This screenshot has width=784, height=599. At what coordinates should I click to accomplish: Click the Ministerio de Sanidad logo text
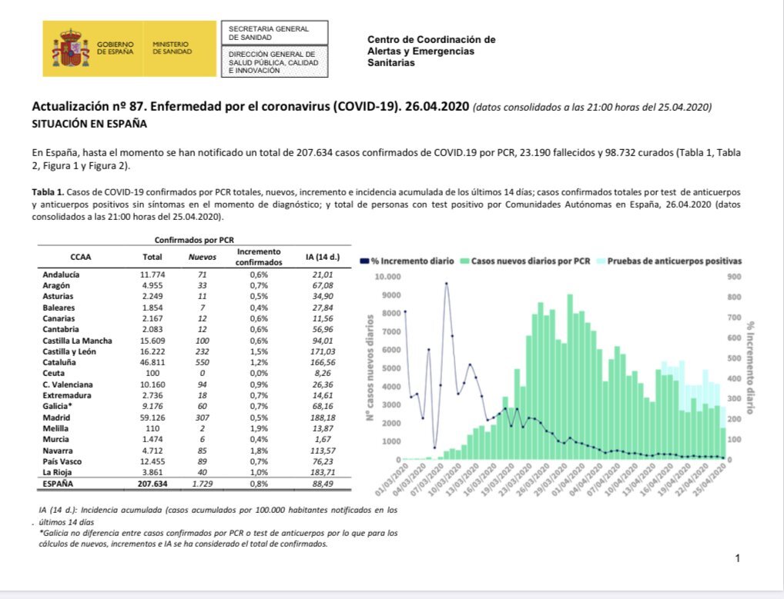tap(172, 49)
